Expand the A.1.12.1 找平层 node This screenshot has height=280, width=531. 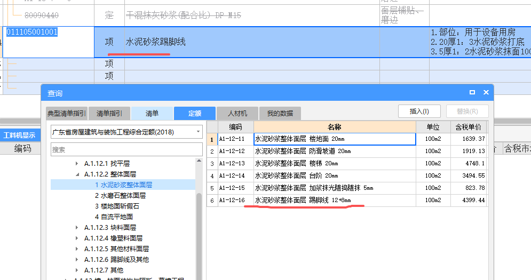coord(77,164)
